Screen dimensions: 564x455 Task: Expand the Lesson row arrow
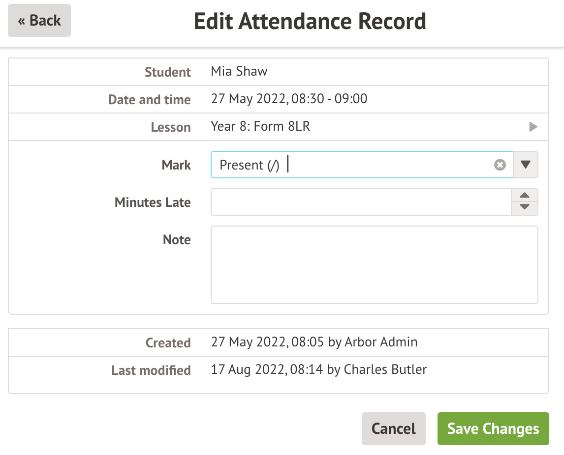pyautogui.click(x=533, y=127)
